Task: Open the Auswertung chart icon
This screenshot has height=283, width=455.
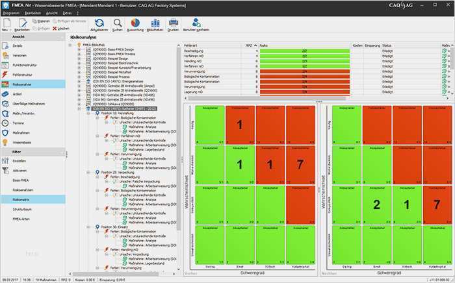Action: 135,23
